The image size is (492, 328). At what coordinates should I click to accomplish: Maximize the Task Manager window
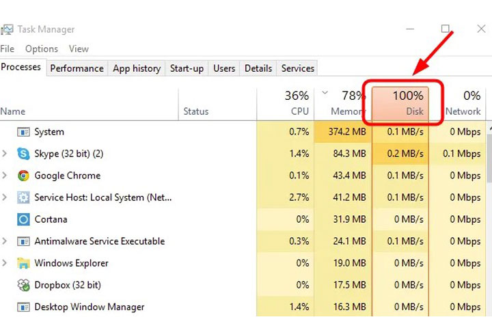(446, 29)
